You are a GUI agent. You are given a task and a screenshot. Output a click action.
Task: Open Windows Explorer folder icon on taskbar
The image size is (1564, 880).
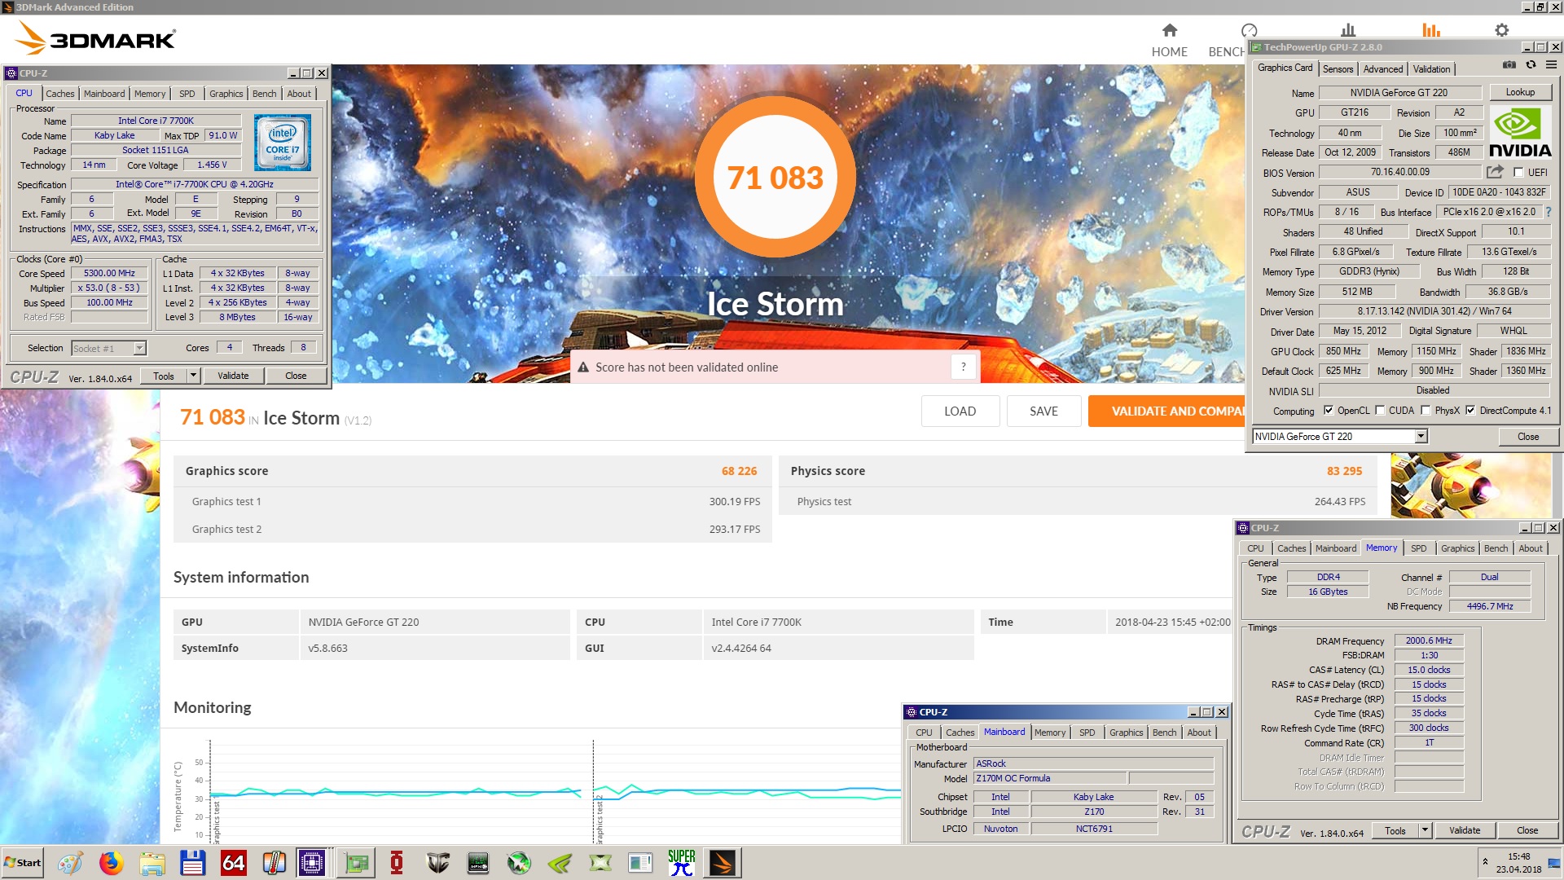click(152, 863)
